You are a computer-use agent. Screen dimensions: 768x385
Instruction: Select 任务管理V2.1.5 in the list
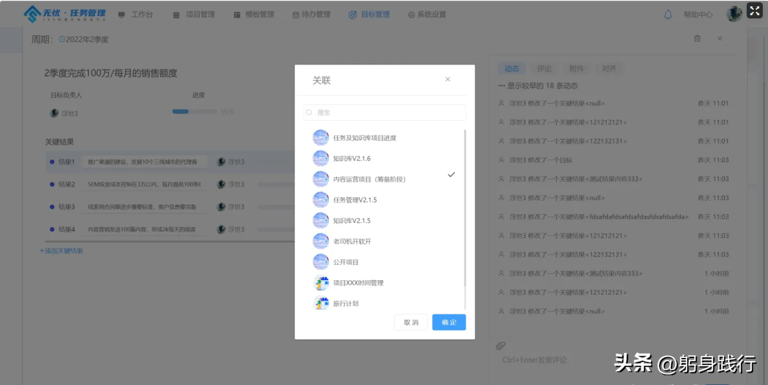354,200
